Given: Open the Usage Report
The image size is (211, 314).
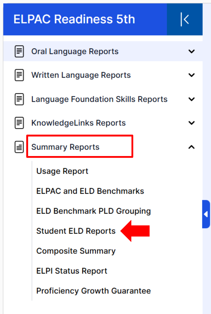Looking at the screenshot, I should tap(62, 171).
